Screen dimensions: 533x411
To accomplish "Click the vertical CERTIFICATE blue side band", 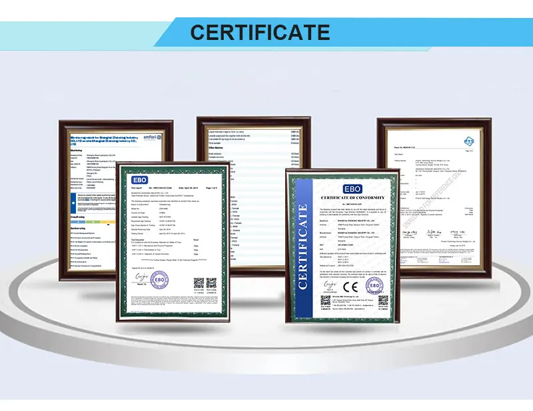I will click(304, 248).
